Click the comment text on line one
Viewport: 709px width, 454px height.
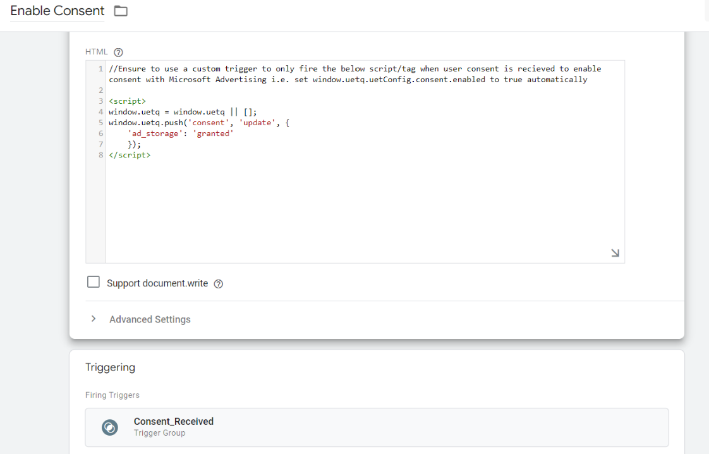point(355,74)
